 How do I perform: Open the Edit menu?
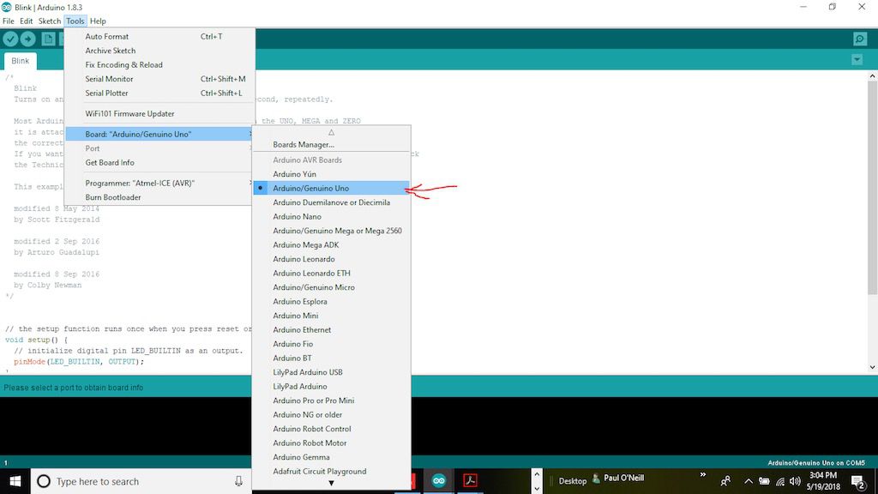27,21
